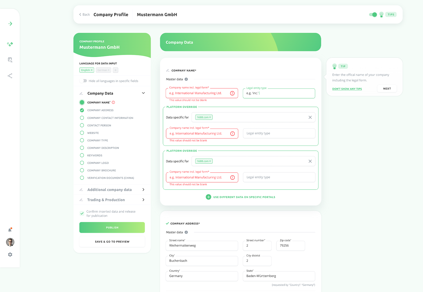Go to COMPANY BROCHURE menu item
This screenshot has width=423, height=292.
pyautogui.click(x=102, y=171)
